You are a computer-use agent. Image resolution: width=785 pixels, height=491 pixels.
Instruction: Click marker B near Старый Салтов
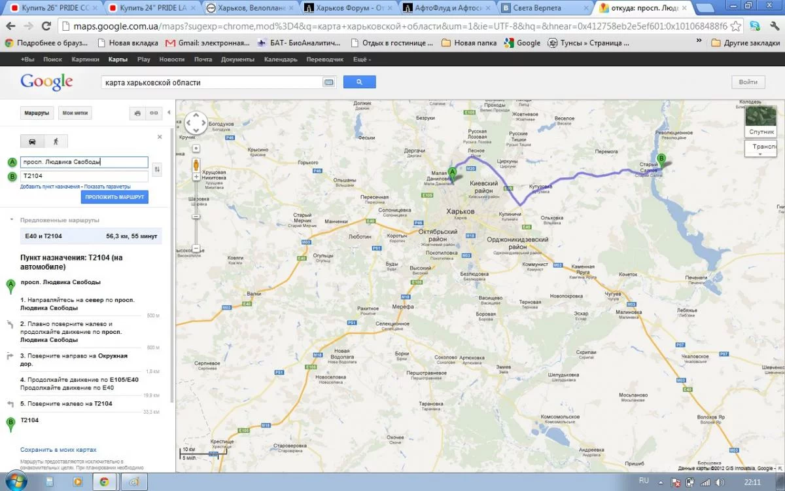[x=661, y=160]
